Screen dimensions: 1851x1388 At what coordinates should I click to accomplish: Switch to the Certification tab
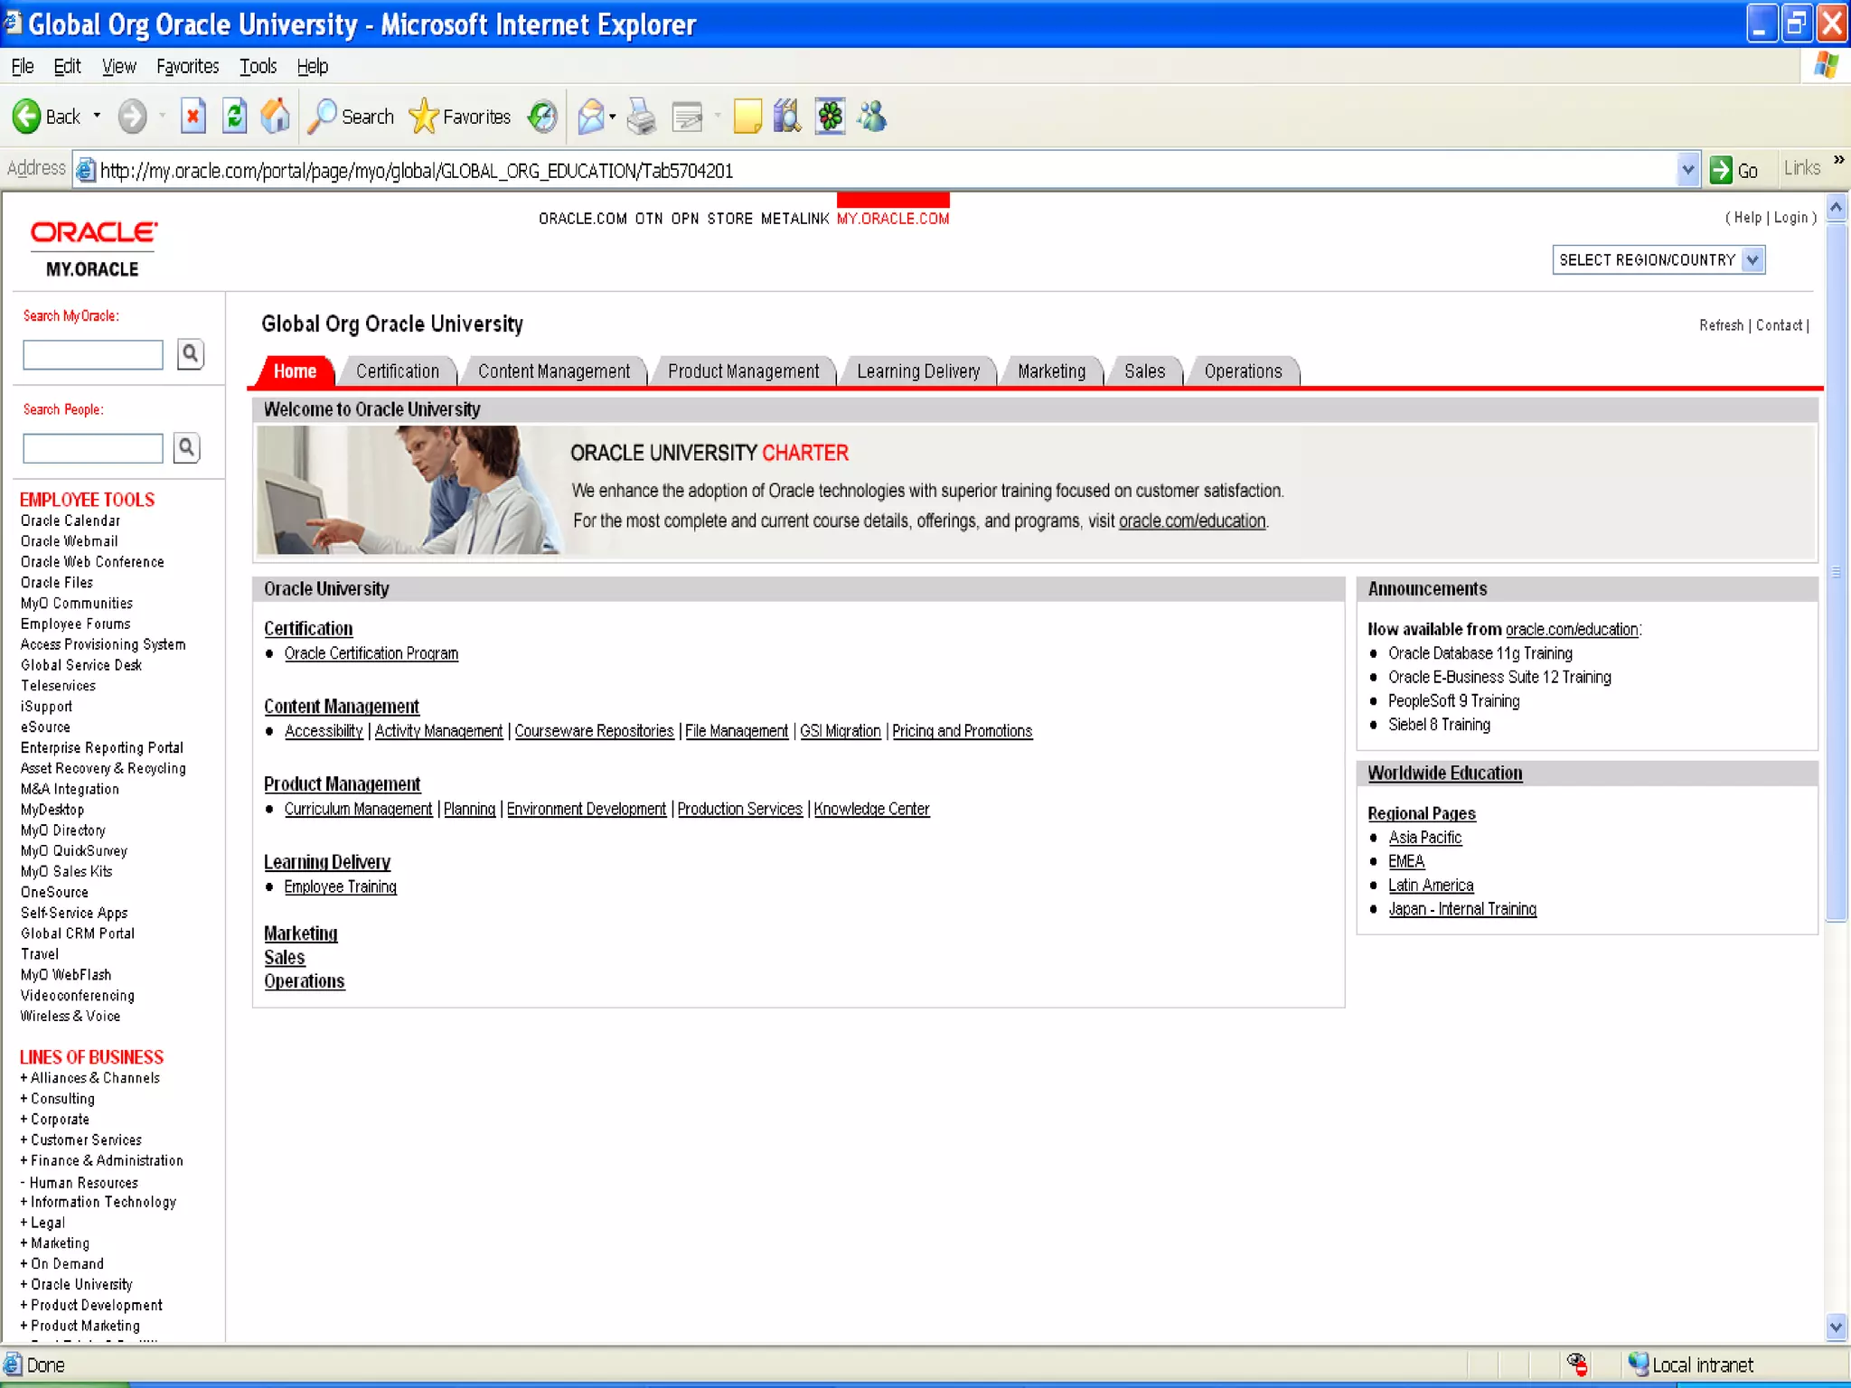[397, 371]
